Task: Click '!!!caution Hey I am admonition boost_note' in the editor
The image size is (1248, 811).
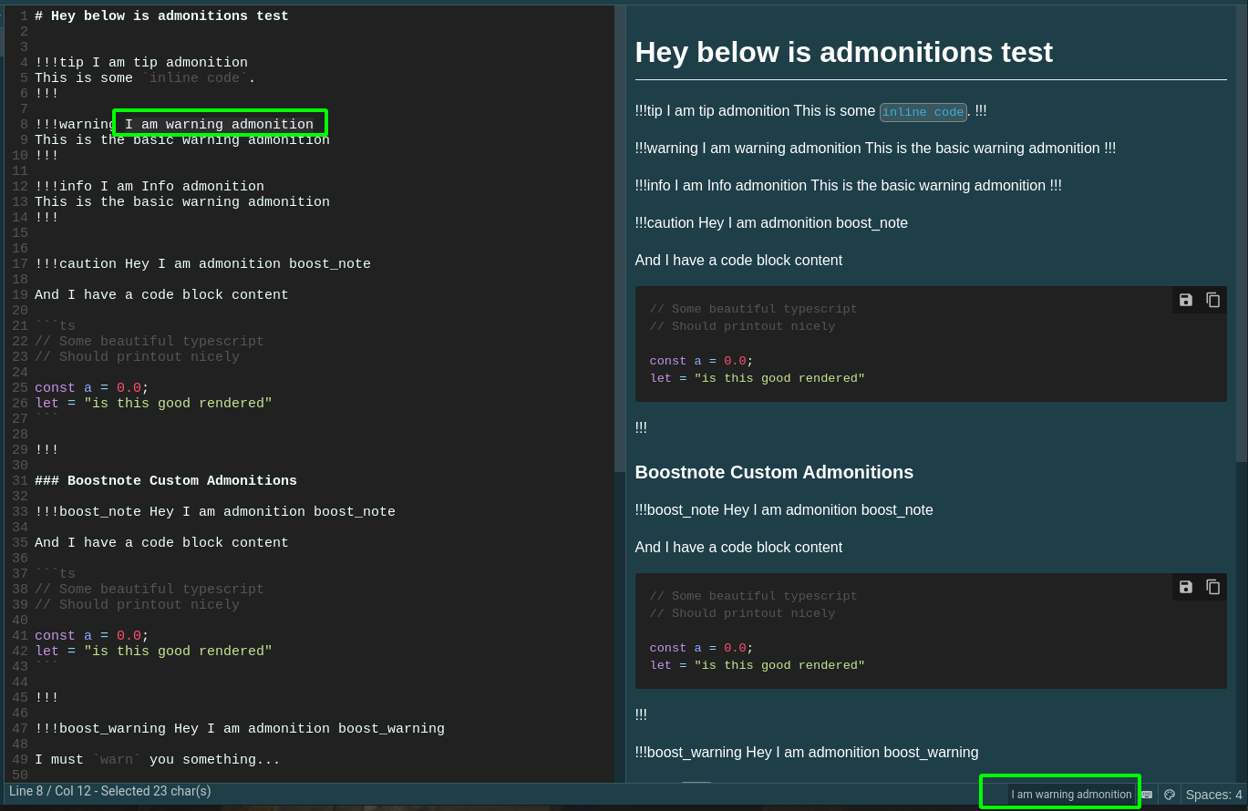Action: (202, 264)
